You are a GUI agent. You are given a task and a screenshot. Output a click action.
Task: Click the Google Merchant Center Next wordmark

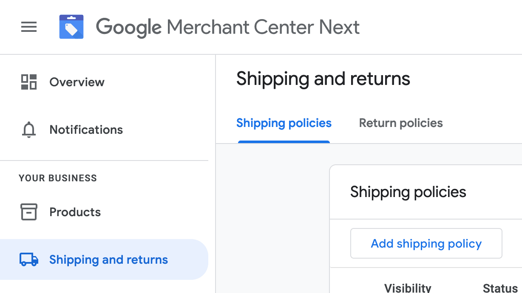pos(228,26)
